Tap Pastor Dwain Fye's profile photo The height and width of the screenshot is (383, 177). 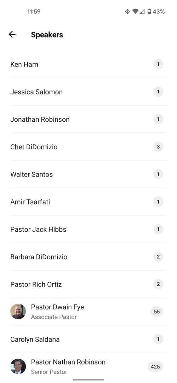click(x=18, y=312)
